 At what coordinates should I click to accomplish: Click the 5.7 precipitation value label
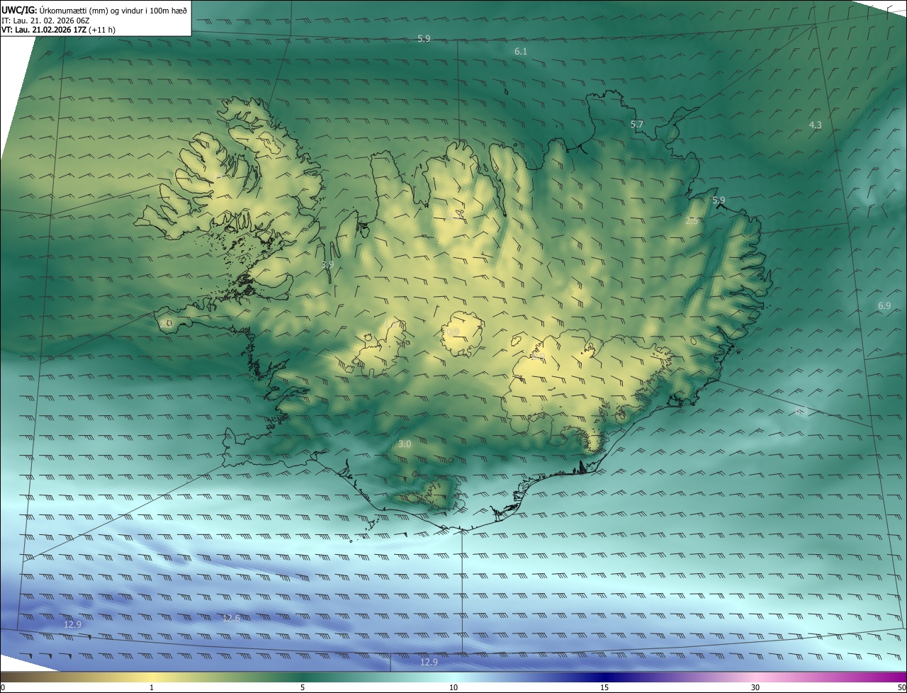(x=637, y=125)
